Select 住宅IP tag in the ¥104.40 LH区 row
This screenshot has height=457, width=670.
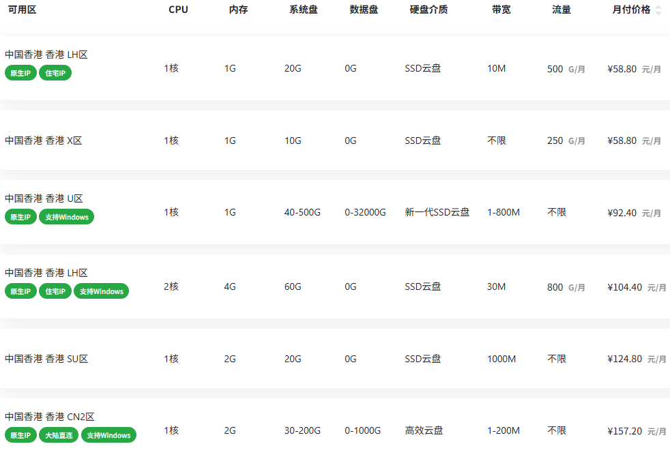point(55,291)
